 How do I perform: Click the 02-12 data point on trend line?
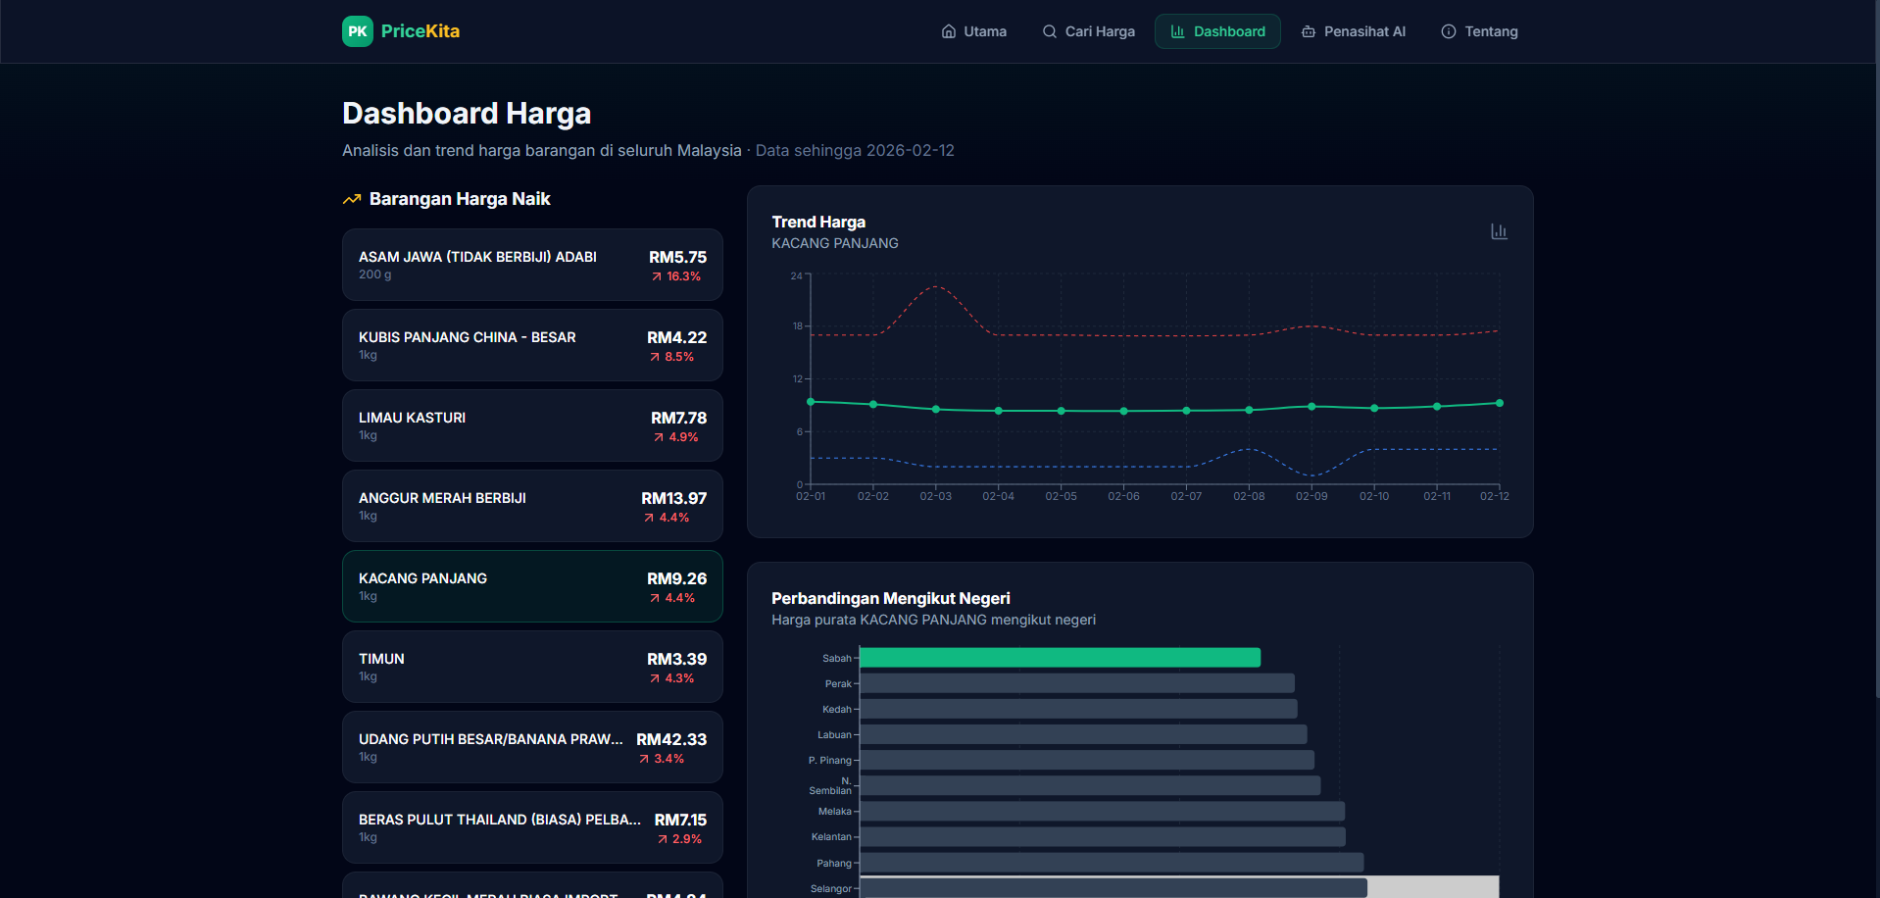coord(1499,403)
